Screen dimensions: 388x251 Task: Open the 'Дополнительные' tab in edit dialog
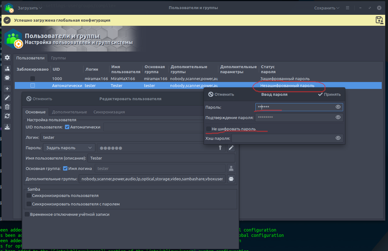(69, 112)
